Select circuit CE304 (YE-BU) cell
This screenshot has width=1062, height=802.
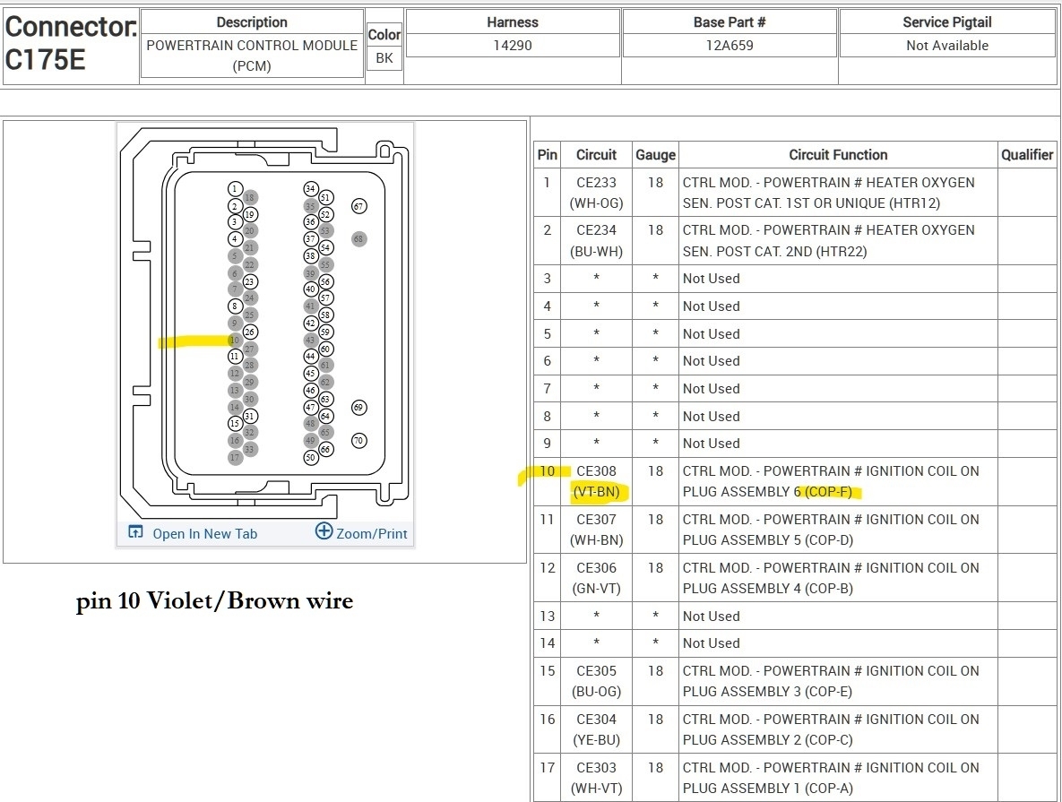point(596,729)
